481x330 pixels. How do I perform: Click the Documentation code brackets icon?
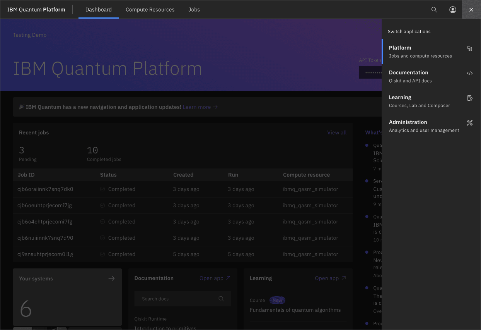coord(470,73)
